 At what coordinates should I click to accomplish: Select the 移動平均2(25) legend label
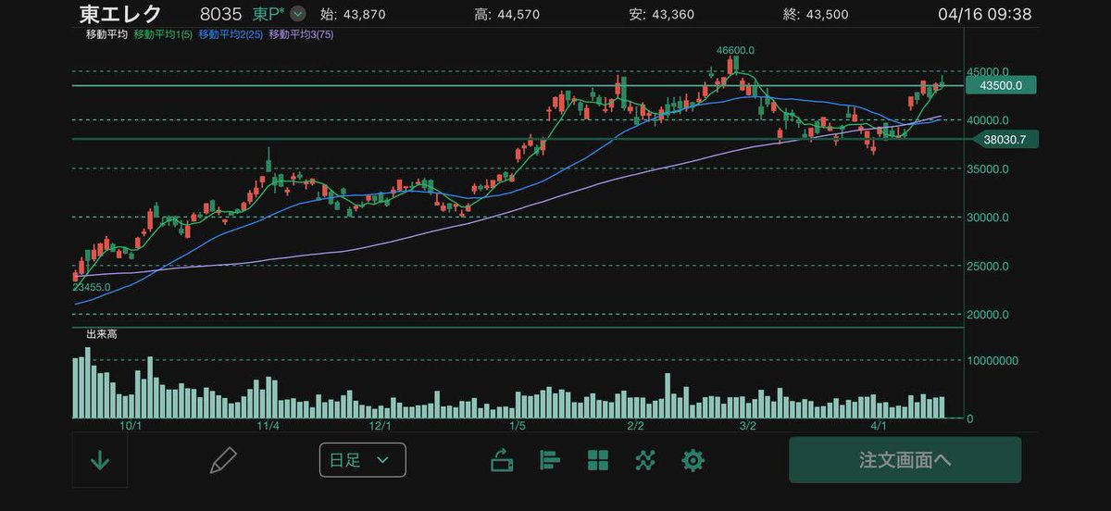click(x=231, y=34)
